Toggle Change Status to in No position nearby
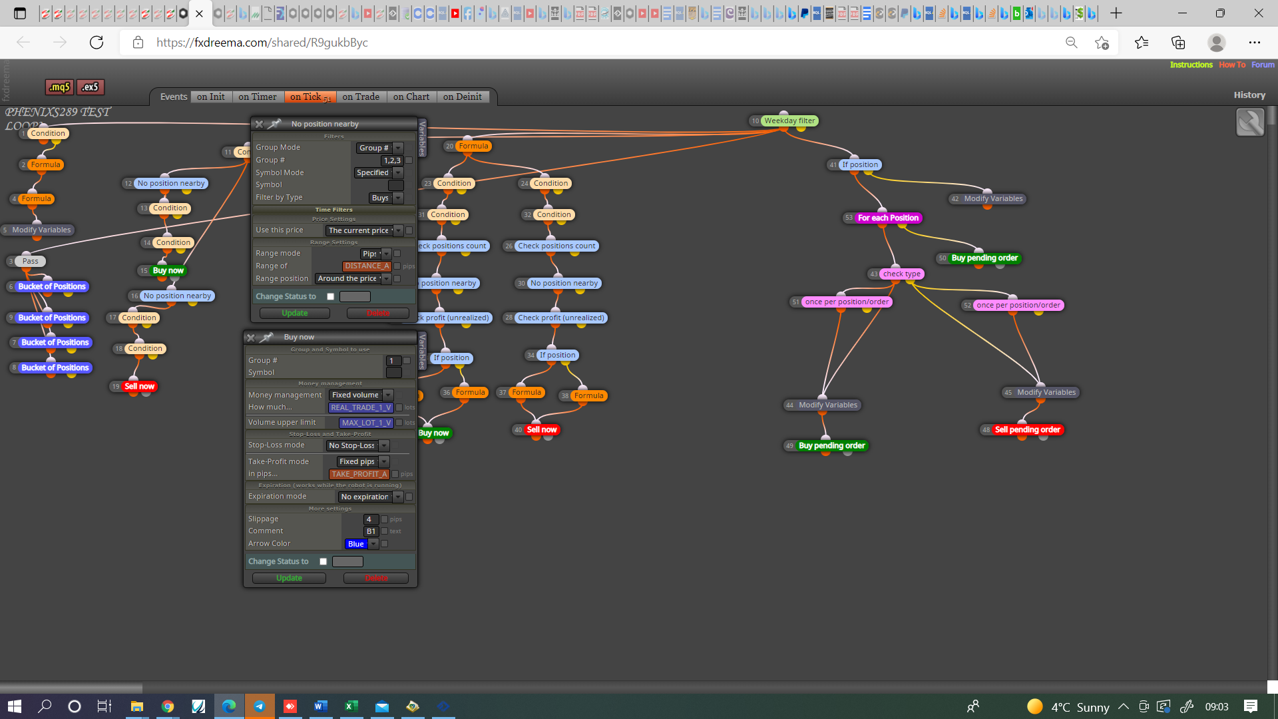The image size is (1278, 719). point(331,297)
